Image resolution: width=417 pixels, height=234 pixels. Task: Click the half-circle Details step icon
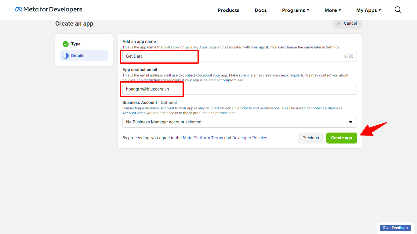(66, 56)
